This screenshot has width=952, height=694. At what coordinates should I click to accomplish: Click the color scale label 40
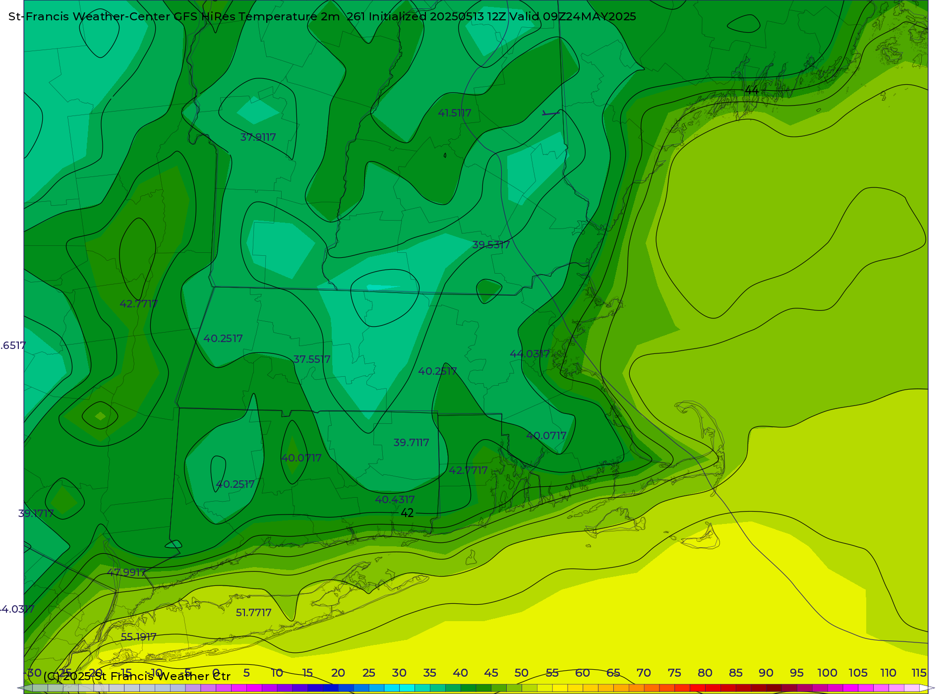[x=461, y=673]
